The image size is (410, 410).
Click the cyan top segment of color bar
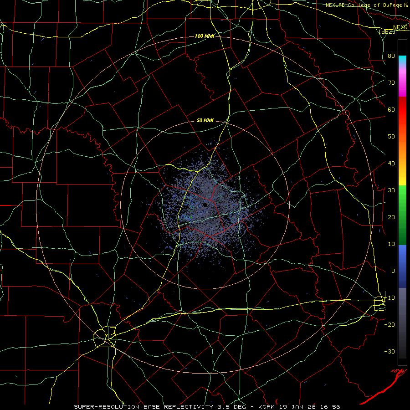click(x=402, y=60)
